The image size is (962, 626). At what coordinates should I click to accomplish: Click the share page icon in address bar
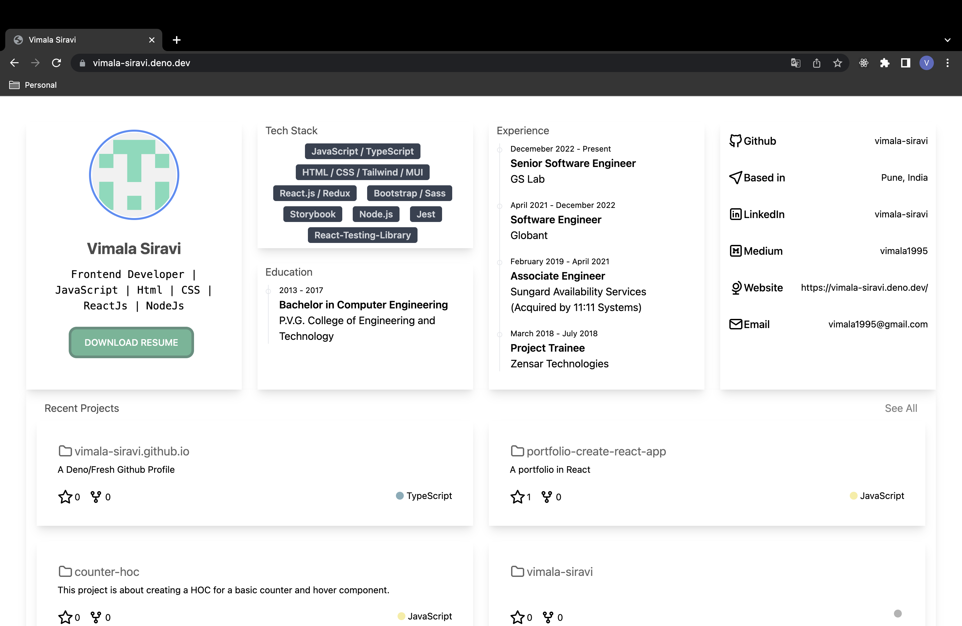click(816, 63)
